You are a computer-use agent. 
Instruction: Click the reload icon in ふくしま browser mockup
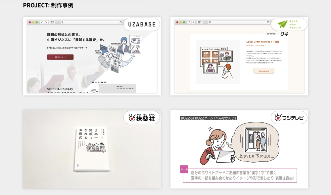pos(268,22)
